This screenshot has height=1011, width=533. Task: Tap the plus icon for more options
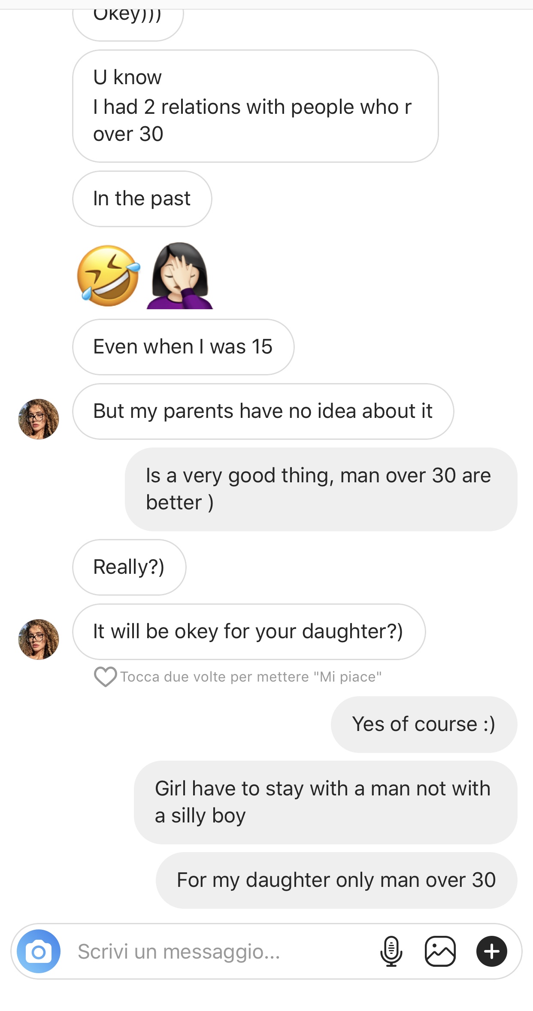pos(491,951)
